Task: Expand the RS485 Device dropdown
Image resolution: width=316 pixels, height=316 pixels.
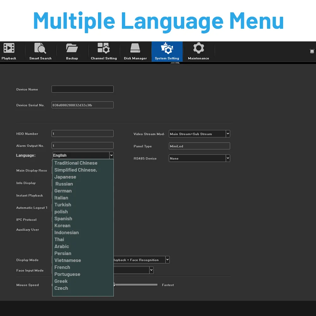Action: (228, 158)
